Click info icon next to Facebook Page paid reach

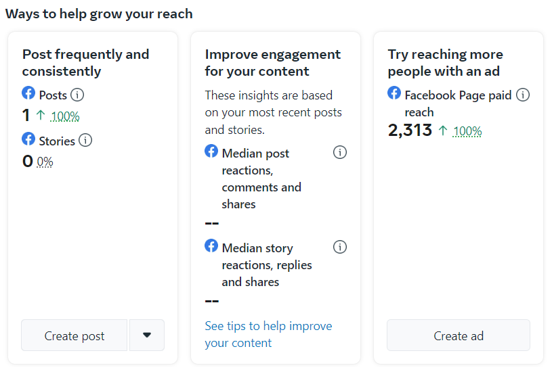pos(523,95)
